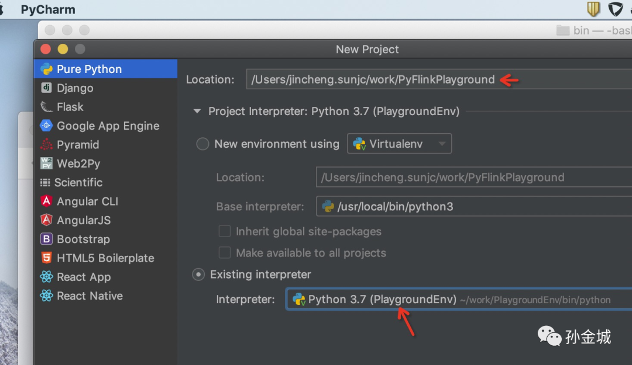
Task: Open the Base interpreter combo box
Action: (474, 207)
